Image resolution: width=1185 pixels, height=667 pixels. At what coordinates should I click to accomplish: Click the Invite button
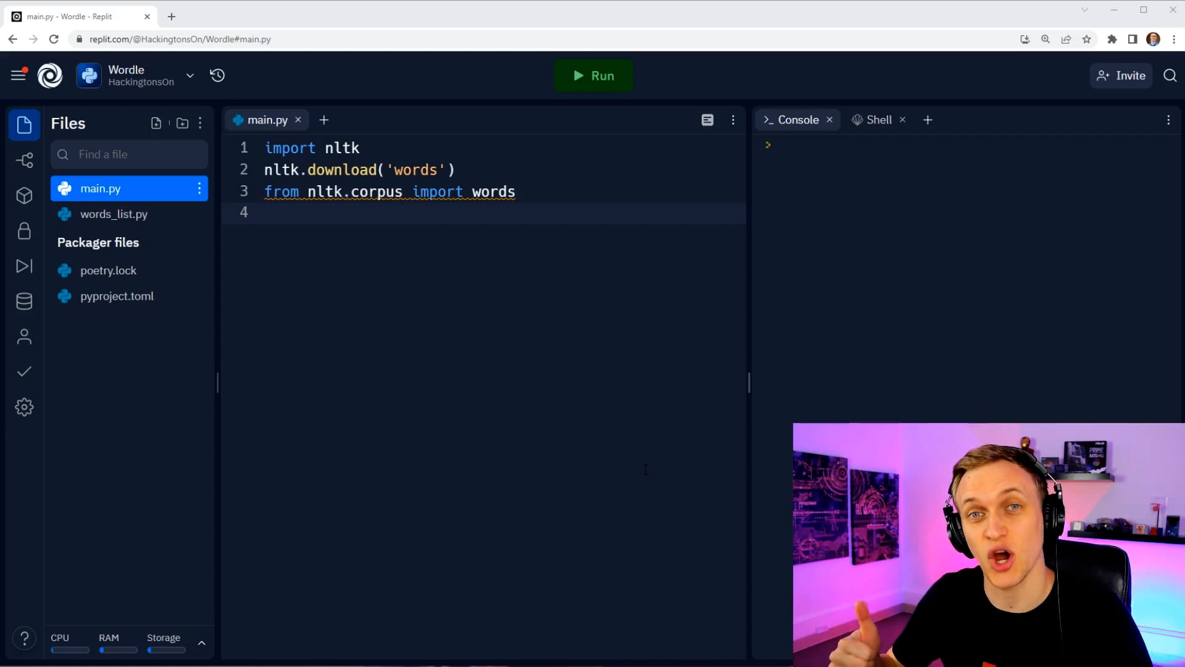1121,75
